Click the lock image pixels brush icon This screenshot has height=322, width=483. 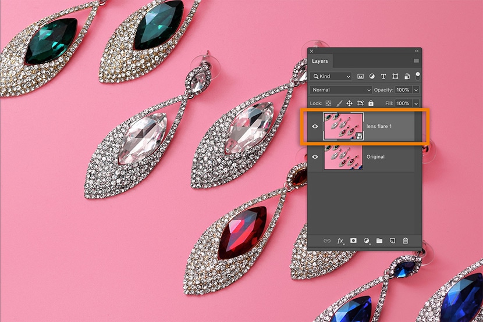[x=339, y=103]
